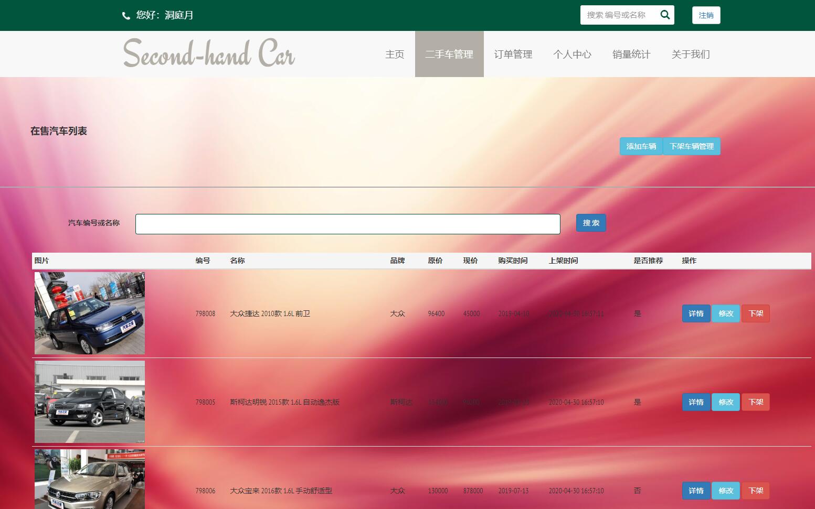Click 修改 for car 798008

coord(726,313)
